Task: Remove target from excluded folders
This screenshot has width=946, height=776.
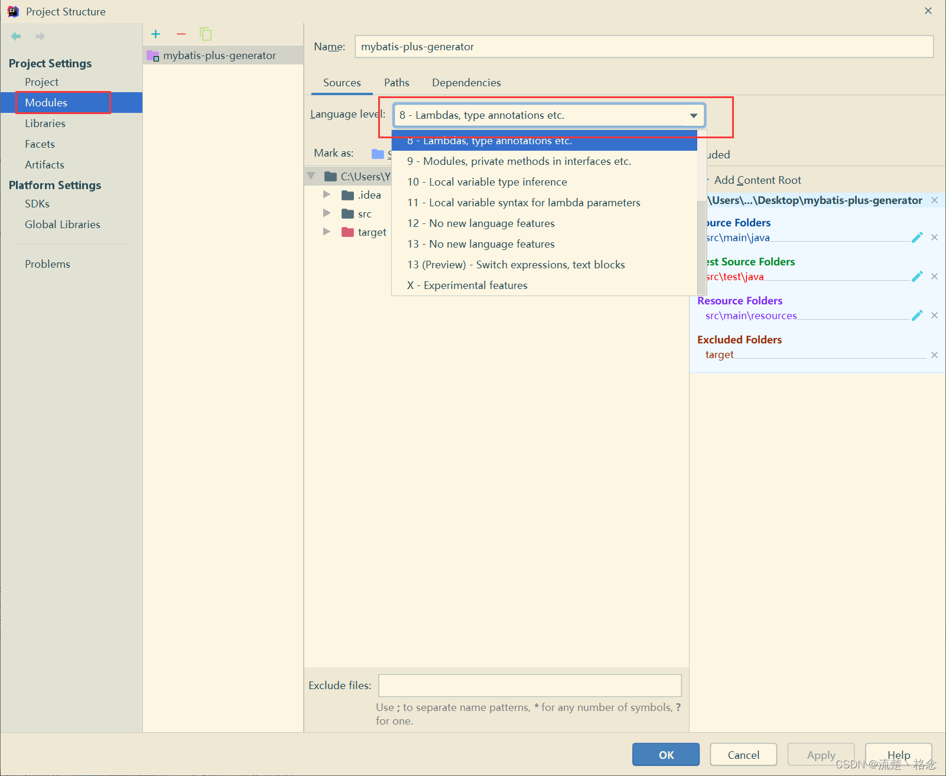Action: (934, 355)
